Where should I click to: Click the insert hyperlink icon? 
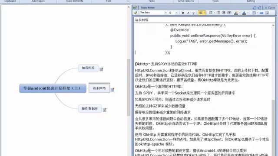coord(261,13)
